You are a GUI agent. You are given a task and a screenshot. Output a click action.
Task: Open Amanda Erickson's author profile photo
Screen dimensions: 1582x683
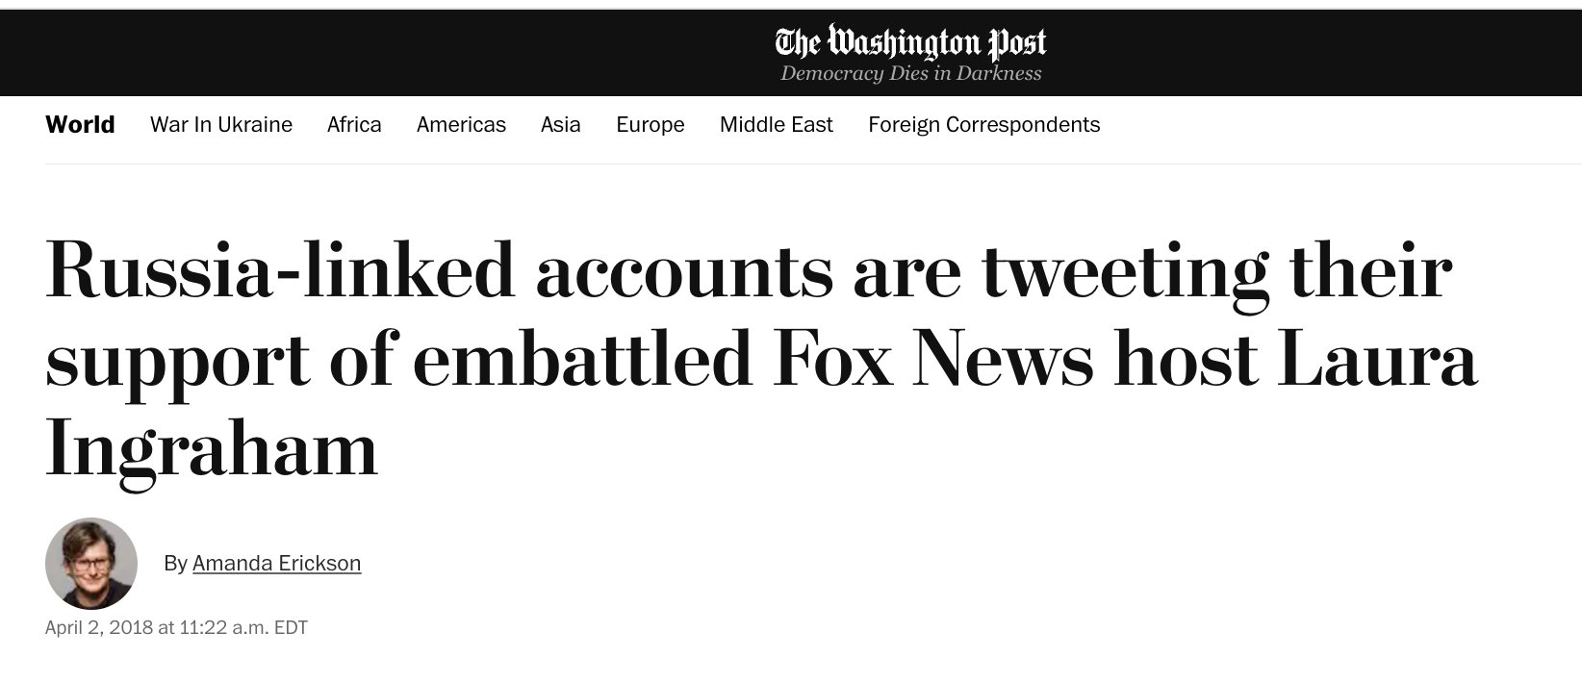91,564
